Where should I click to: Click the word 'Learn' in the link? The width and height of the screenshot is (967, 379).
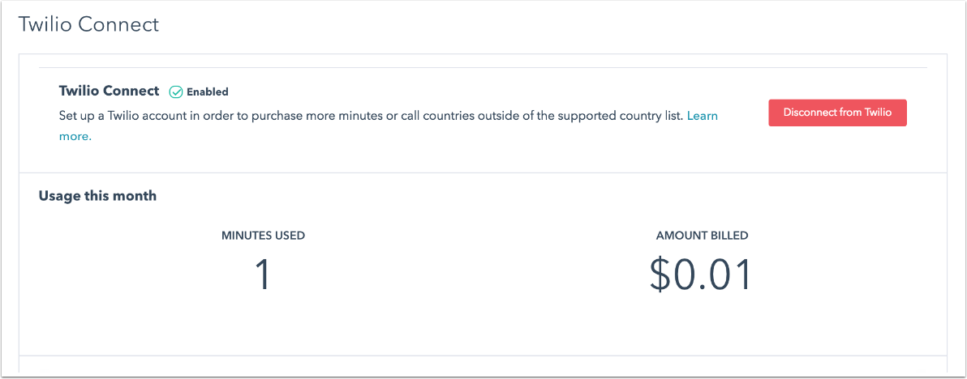click(x=702, y=116)
